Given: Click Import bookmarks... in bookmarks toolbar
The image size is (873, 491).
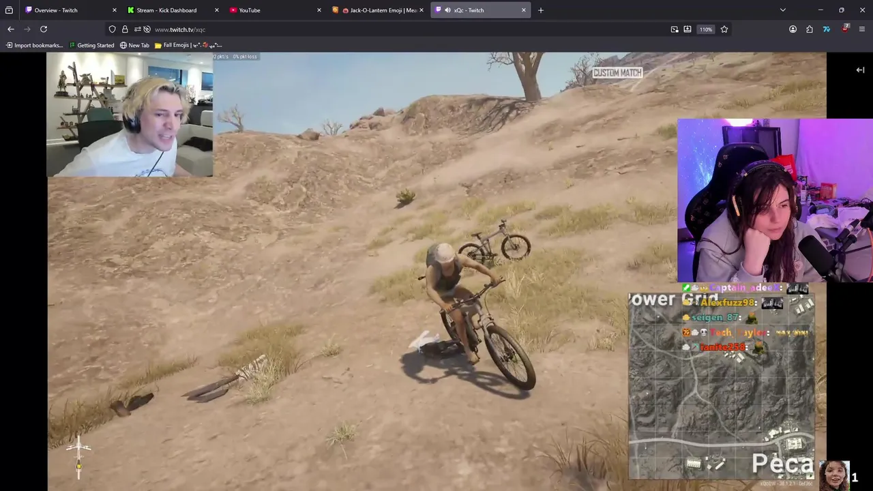Looking at the screenshot, I should (x=35, y=45).
